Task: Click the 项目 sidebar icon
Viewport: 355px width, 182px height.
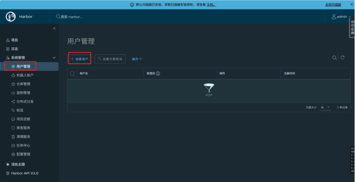Action: [8, 40]
